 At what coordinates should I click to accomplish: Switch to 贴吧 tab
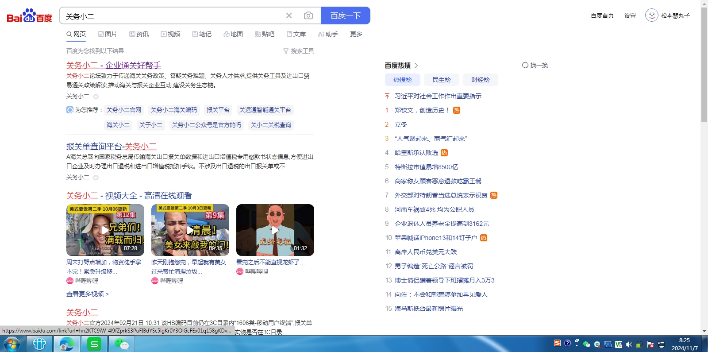point(265,34)
